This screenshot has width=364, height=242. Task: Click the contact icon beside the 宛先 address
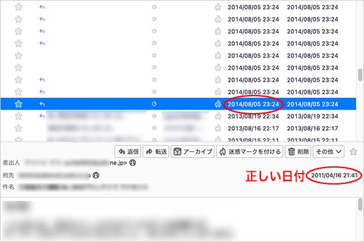coord(95,175)
